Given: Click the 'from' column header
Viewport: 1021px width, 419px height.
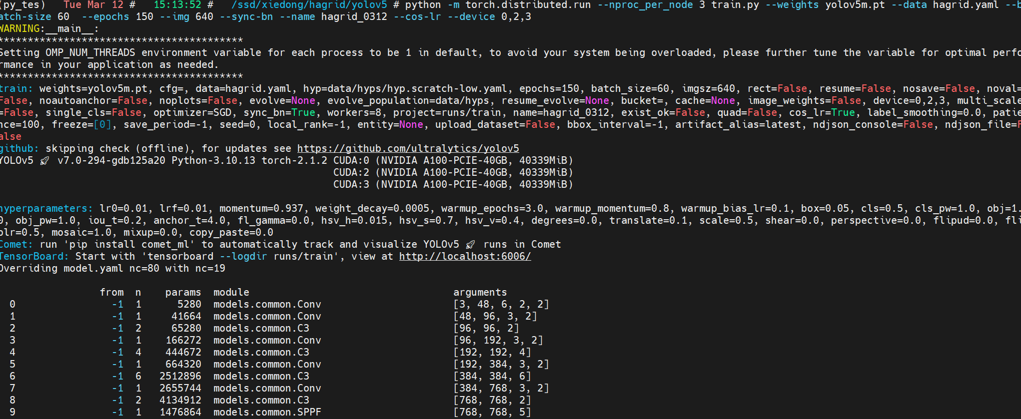Looking at the screenshot, I should [x=112, y=292].
